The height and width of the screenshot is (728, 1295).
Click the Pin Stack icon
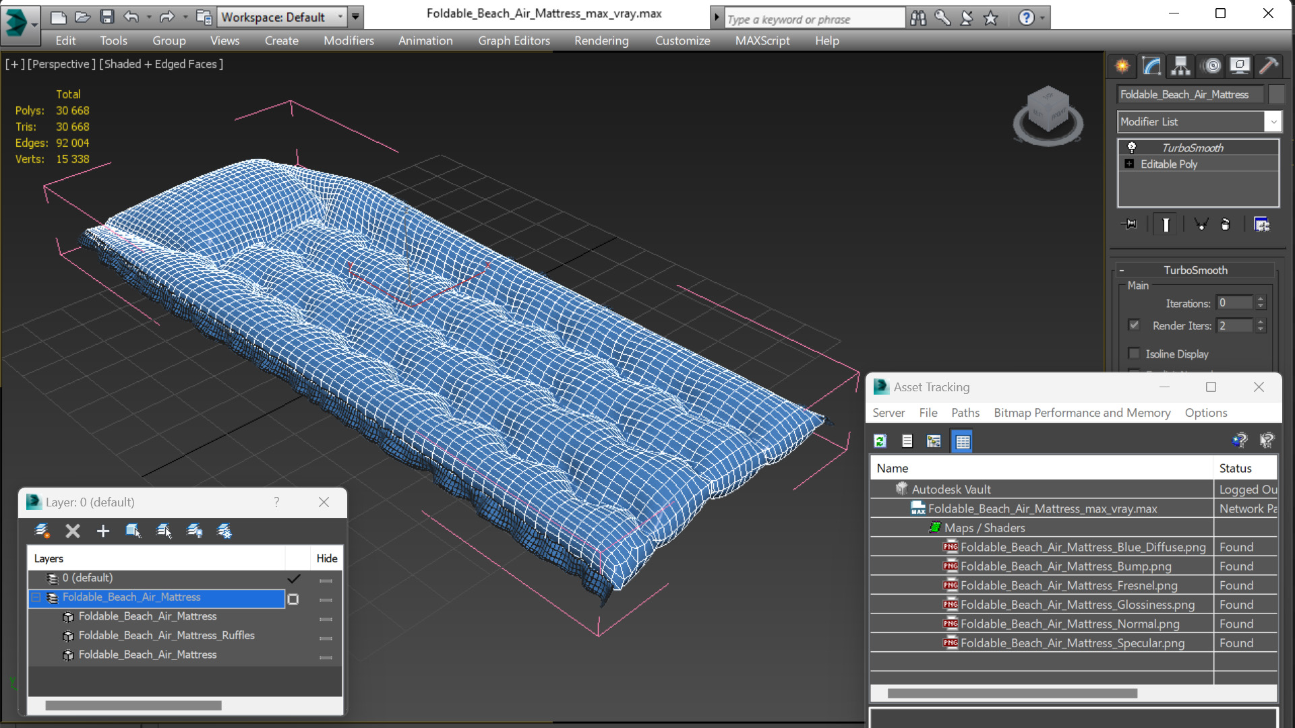point(1129,224)
